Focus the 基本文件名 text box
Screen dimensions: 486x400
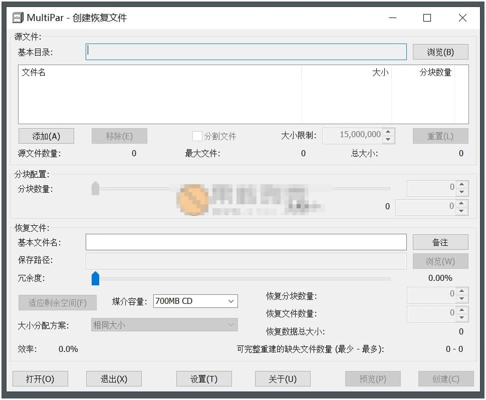[246, 242]
